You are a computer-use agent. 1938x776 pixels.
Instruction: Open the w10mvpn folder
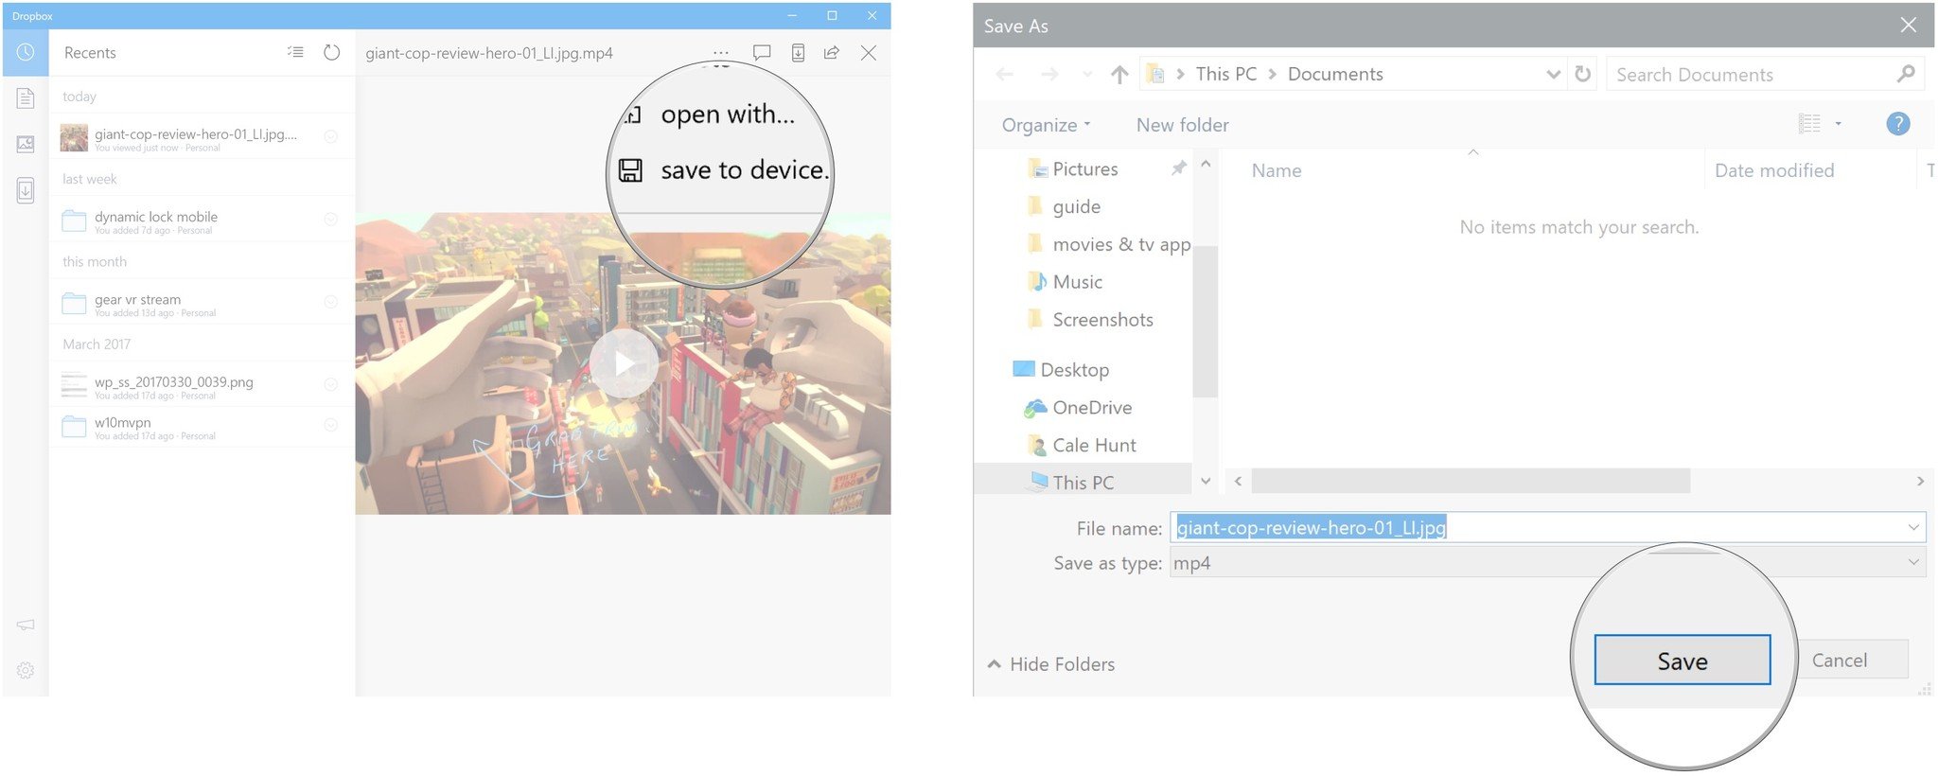(201, 427)
